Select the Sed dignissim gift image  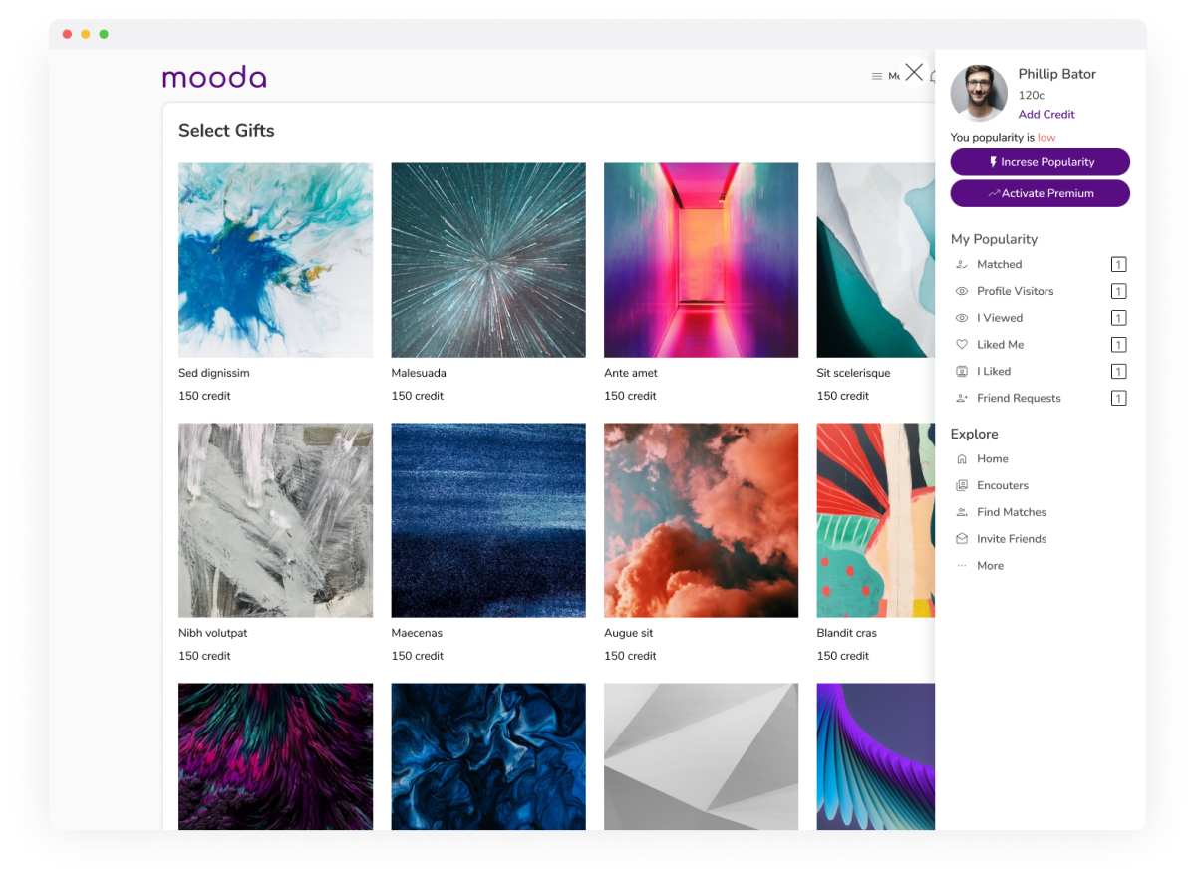point(275,260)
